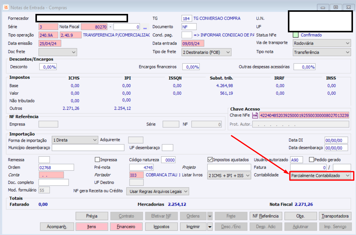Open the arrow menu beside Imprimir button
Image resolution: width=356 pixels, height=235 pixels.
(x=210, y=227)
